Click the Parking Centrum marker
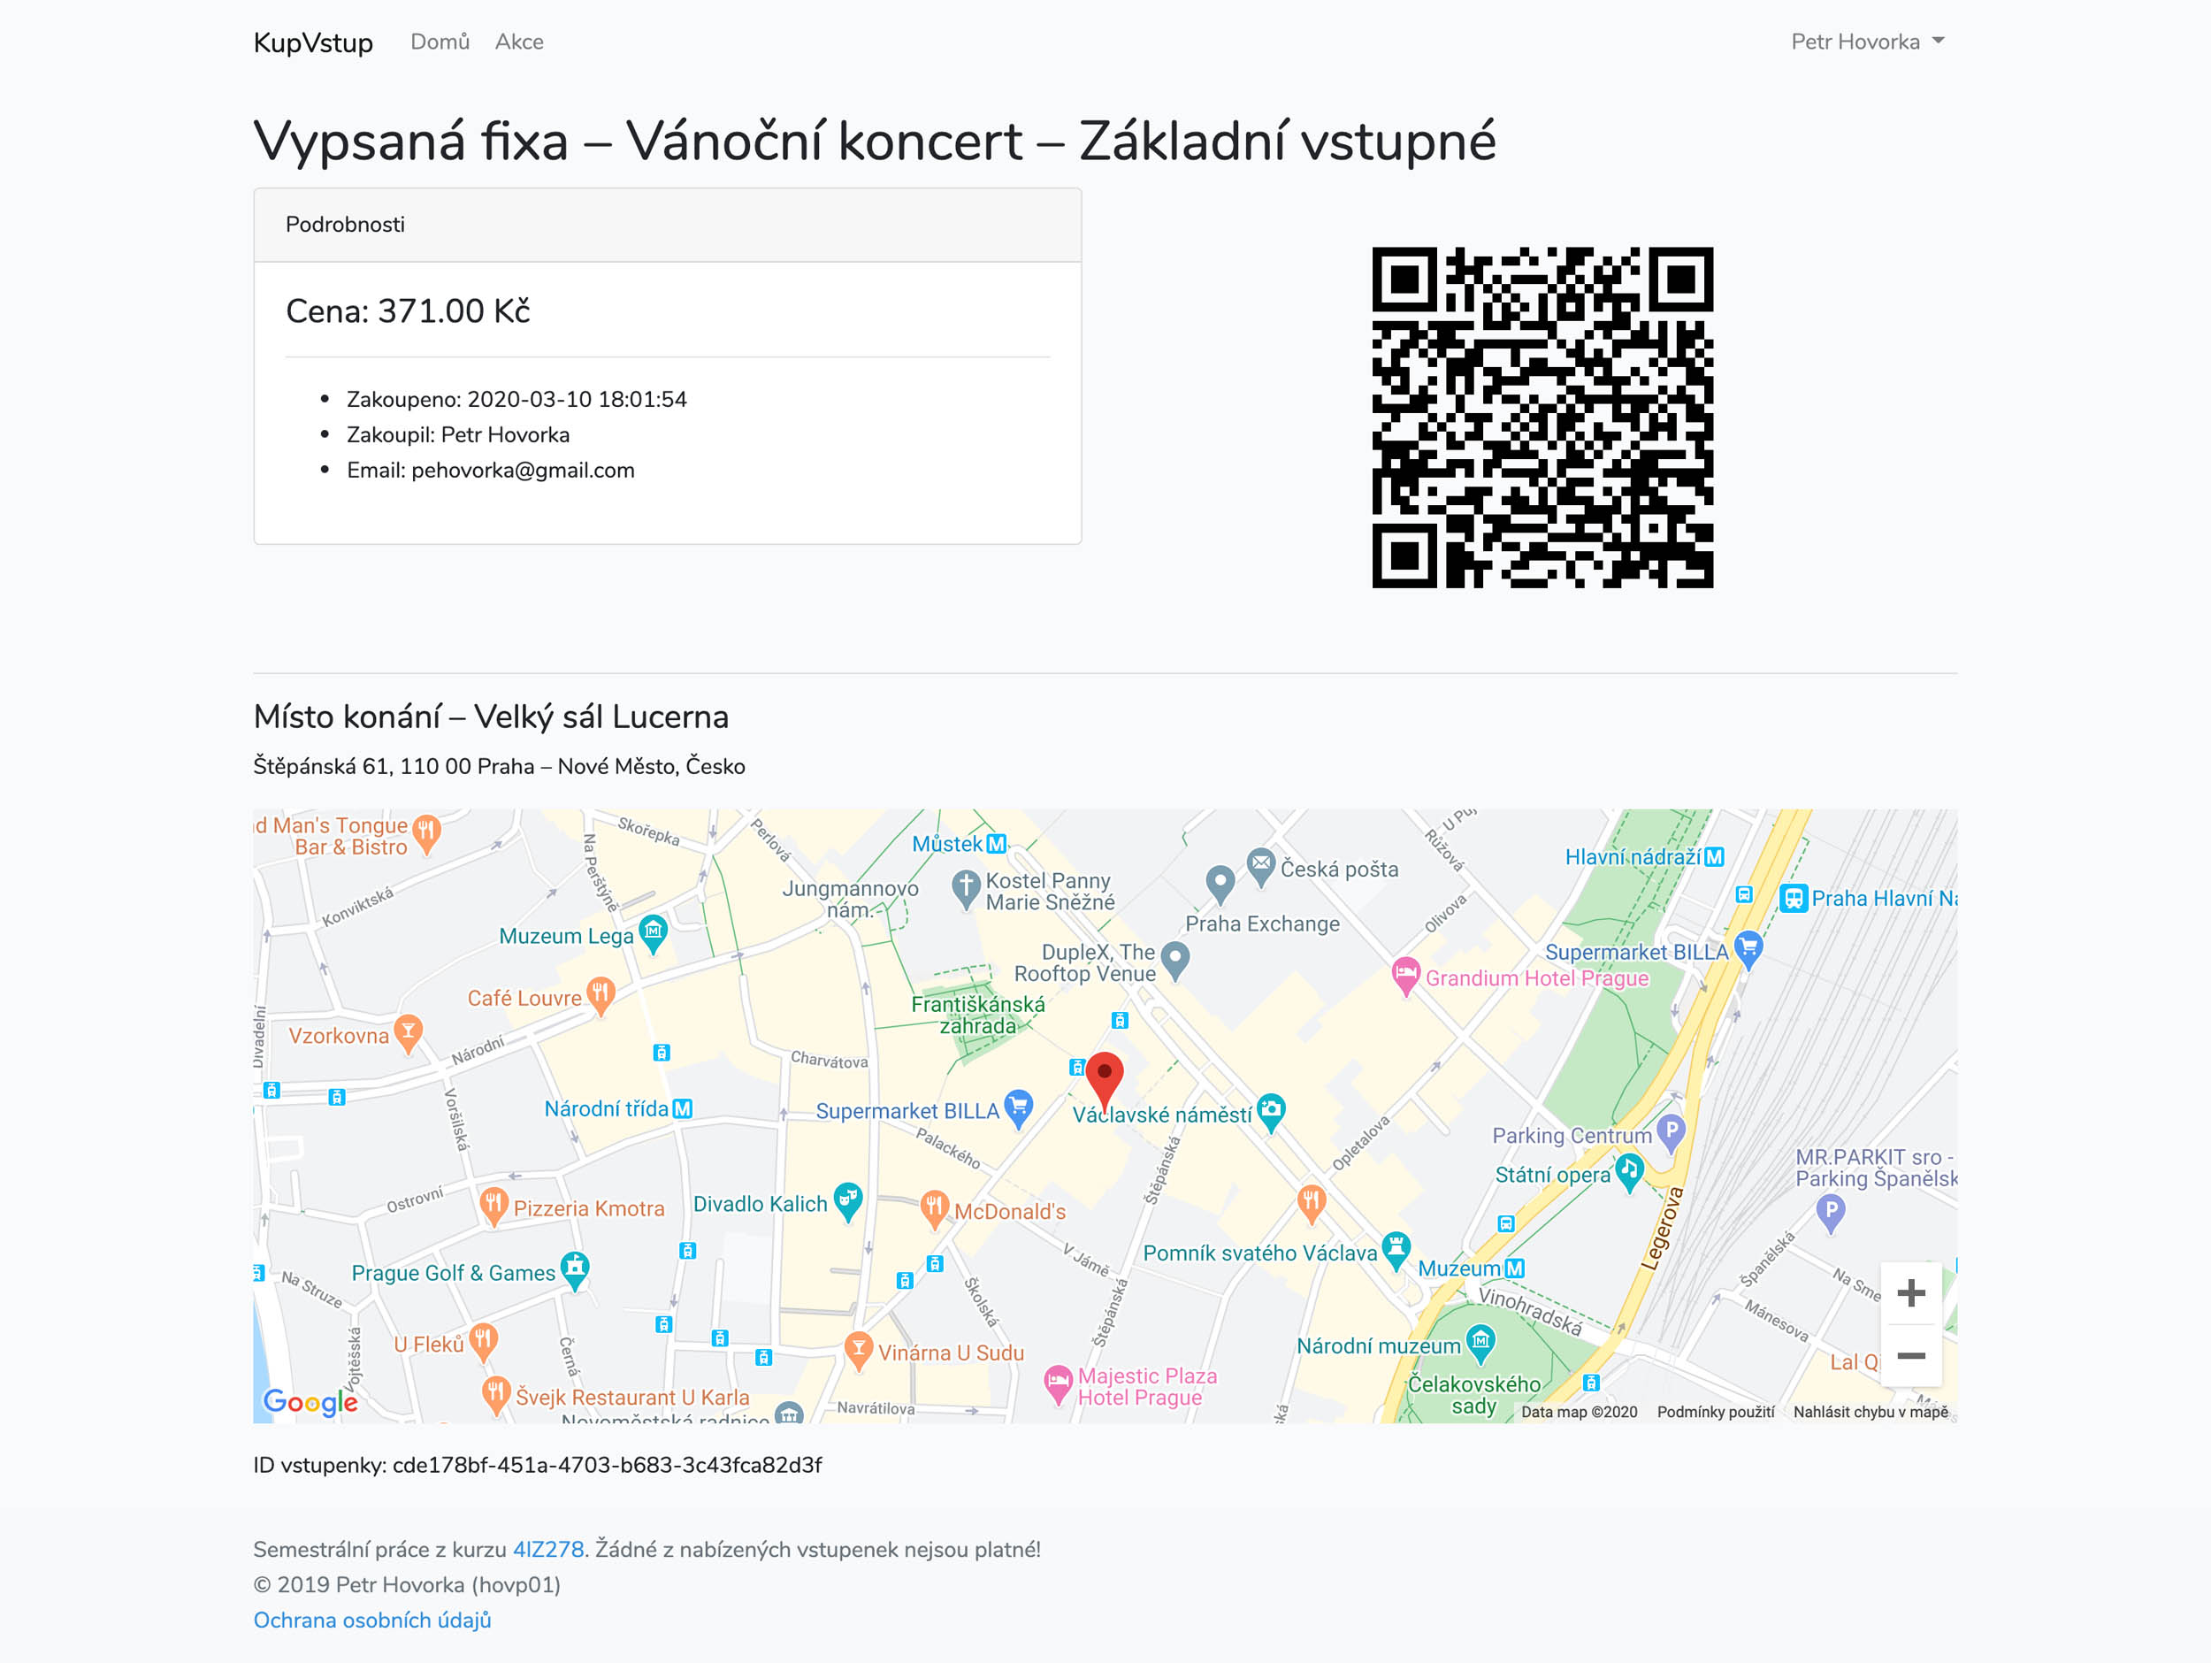 click(x=1672, y=1133)
